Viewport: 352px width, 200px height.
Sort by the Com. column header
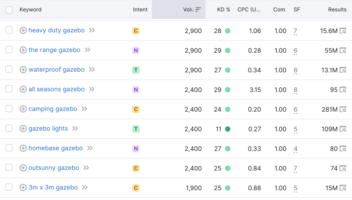280,10
